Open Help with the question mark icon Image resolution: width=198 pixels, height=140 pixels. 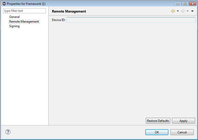[x=8, y=132]
